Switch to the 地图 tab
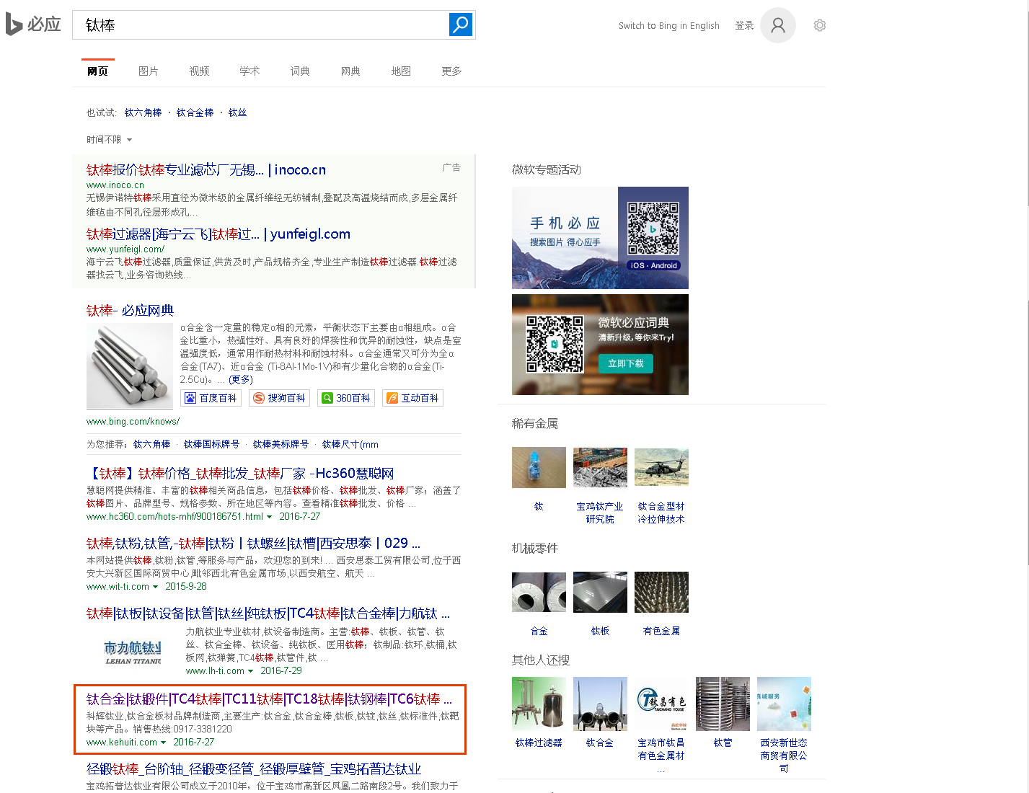This screenshot has width=1029, height=793. click(401, 71)
